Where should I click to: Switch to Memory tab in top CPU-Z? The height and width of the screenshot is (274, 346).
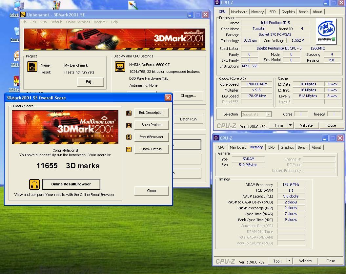(x=257, y=12)
